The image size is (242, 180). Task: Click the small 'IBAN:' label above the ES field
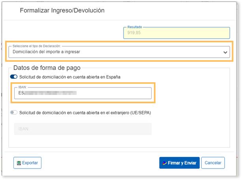tap(23, 87)
